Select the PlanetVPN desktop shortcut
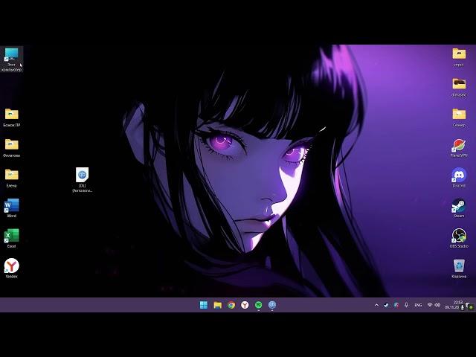Screen dimensions: 476x357 pos(459,148)
